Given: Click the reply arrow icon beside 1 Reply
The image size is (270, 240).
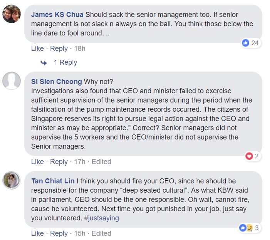Looking at the screenshot, I should point(44,63).
